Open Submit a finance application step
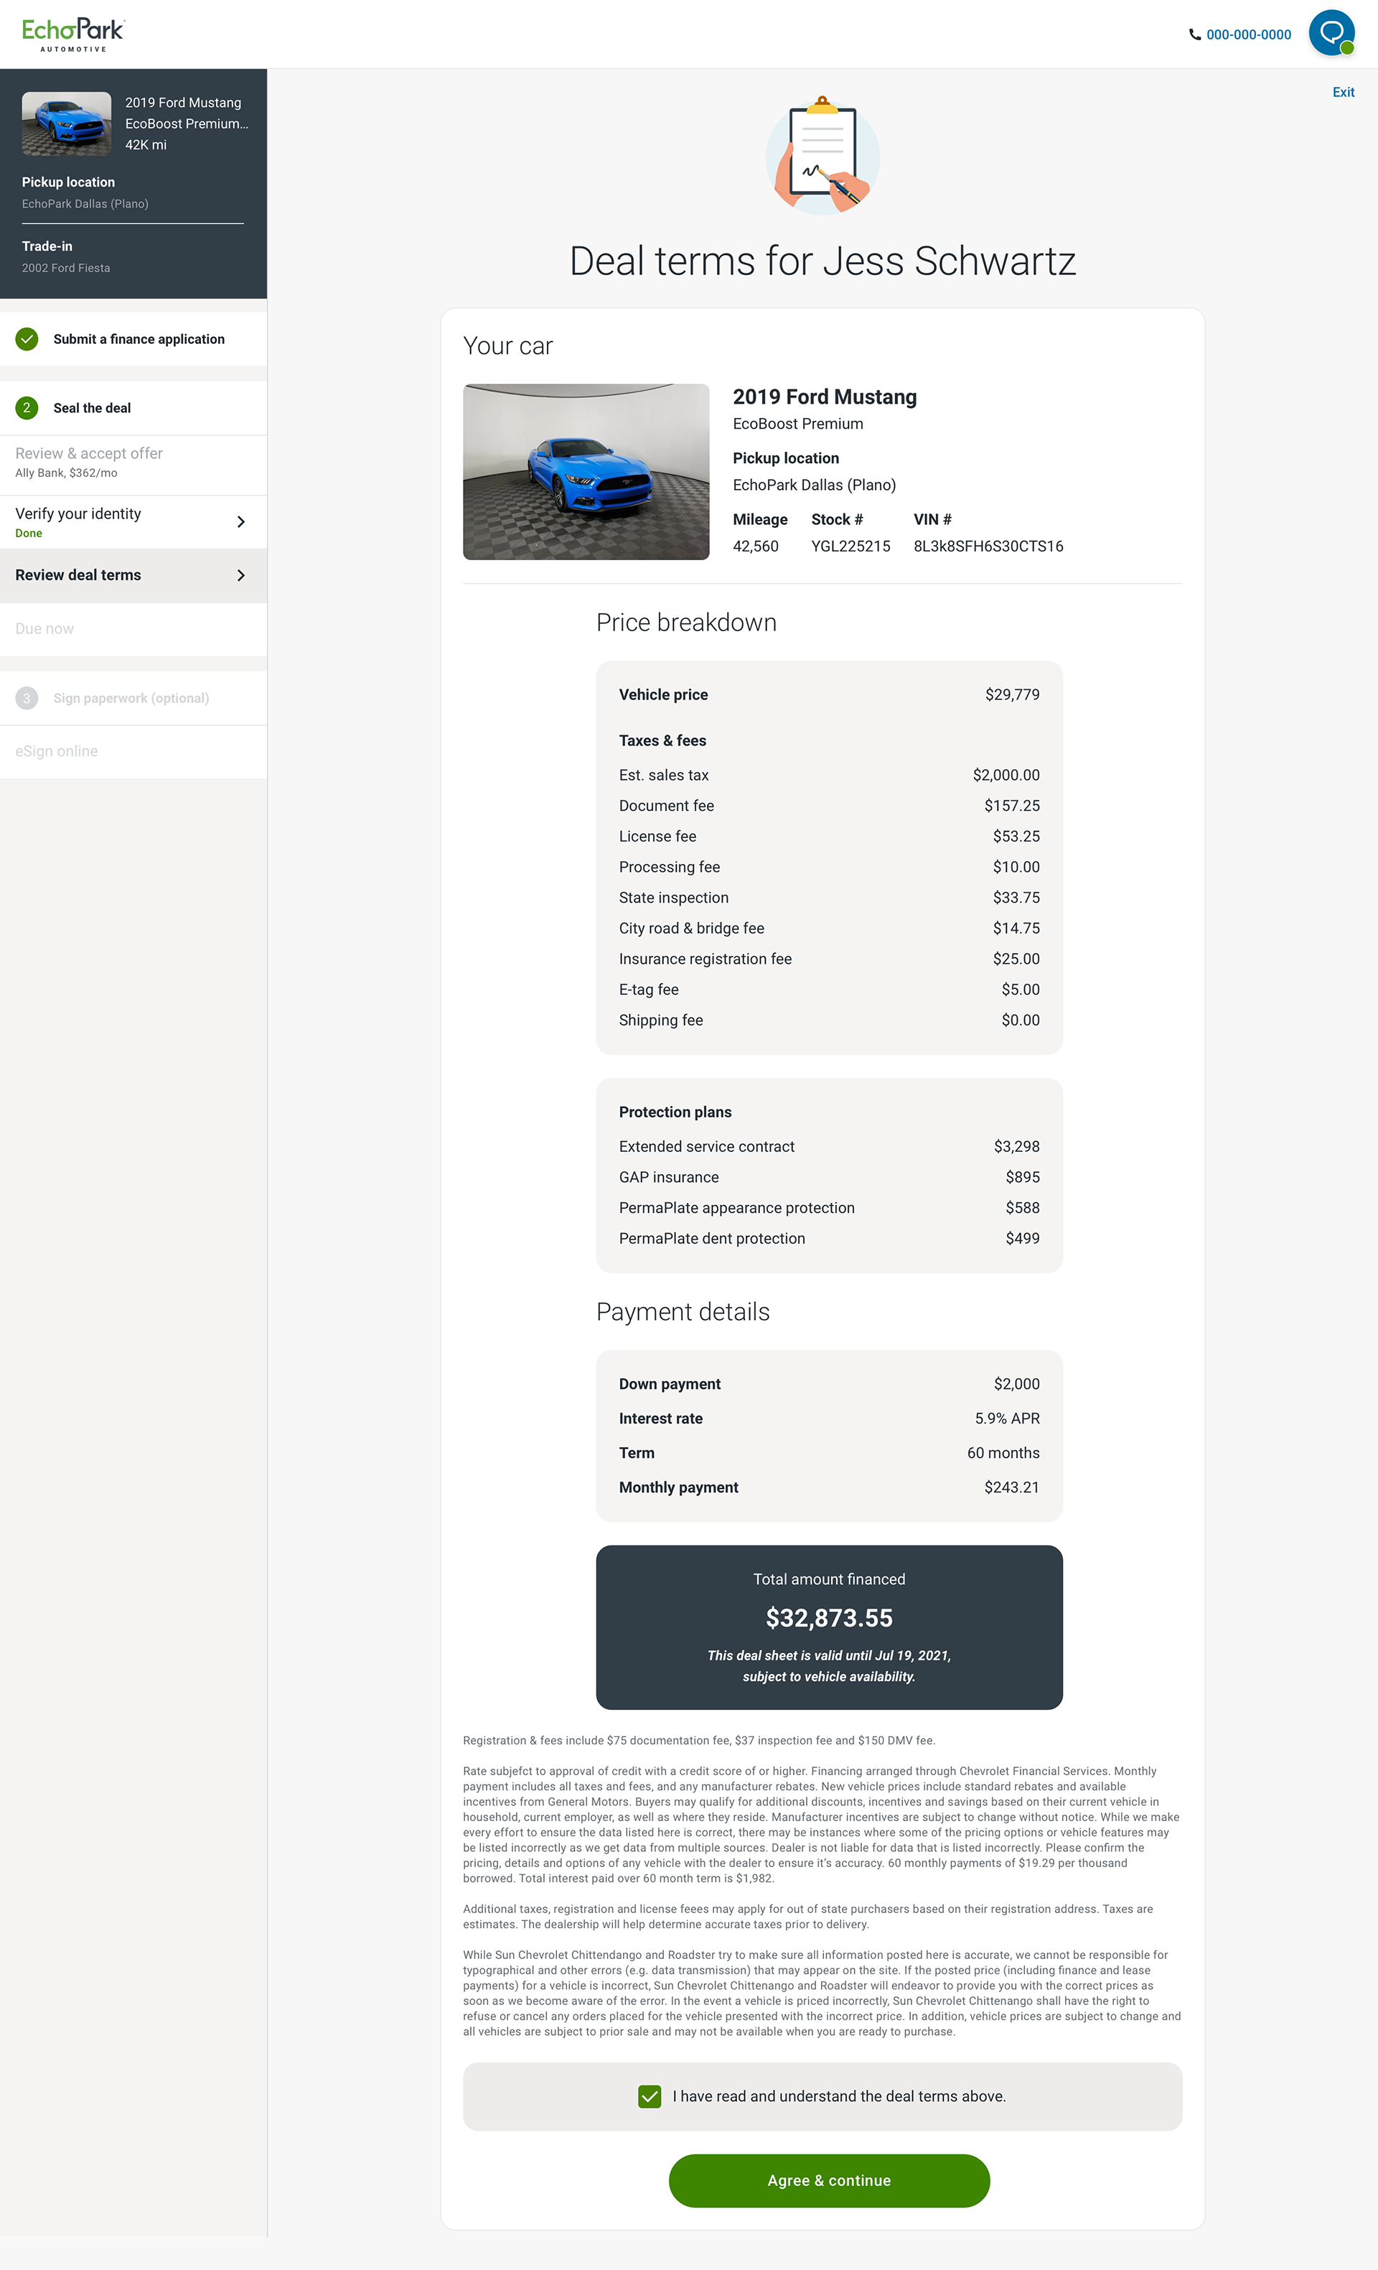Viewport: 1378px width, 2270px height. (x=133, y=339)
